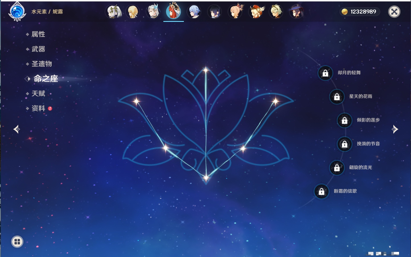The height and width of the screenshot is (257, 411).
Task: Click the 星天的花雨 constellation name
Action: (361, 96)
